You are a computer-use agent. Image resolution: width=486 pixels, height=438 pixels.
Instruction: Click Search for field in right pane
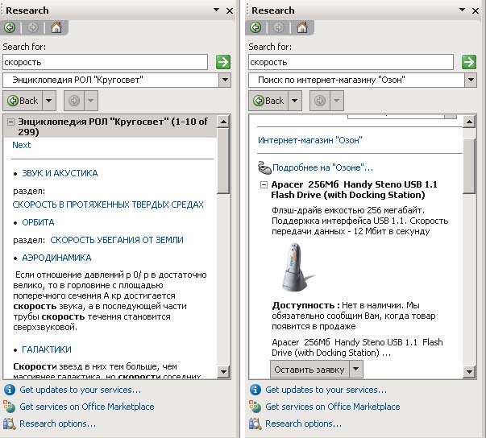351,62
